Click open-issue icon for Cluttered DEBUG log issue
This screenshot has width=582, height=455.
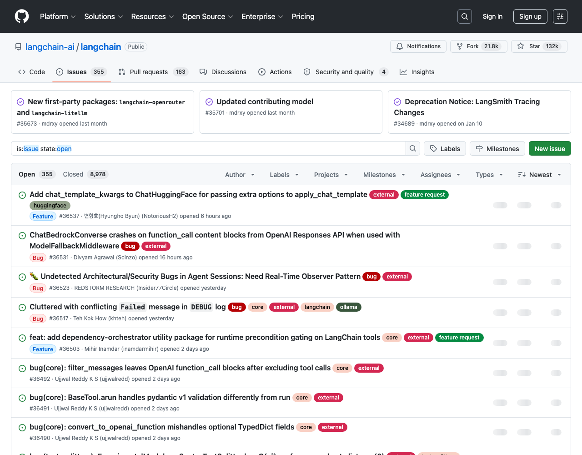click(22, 308)
